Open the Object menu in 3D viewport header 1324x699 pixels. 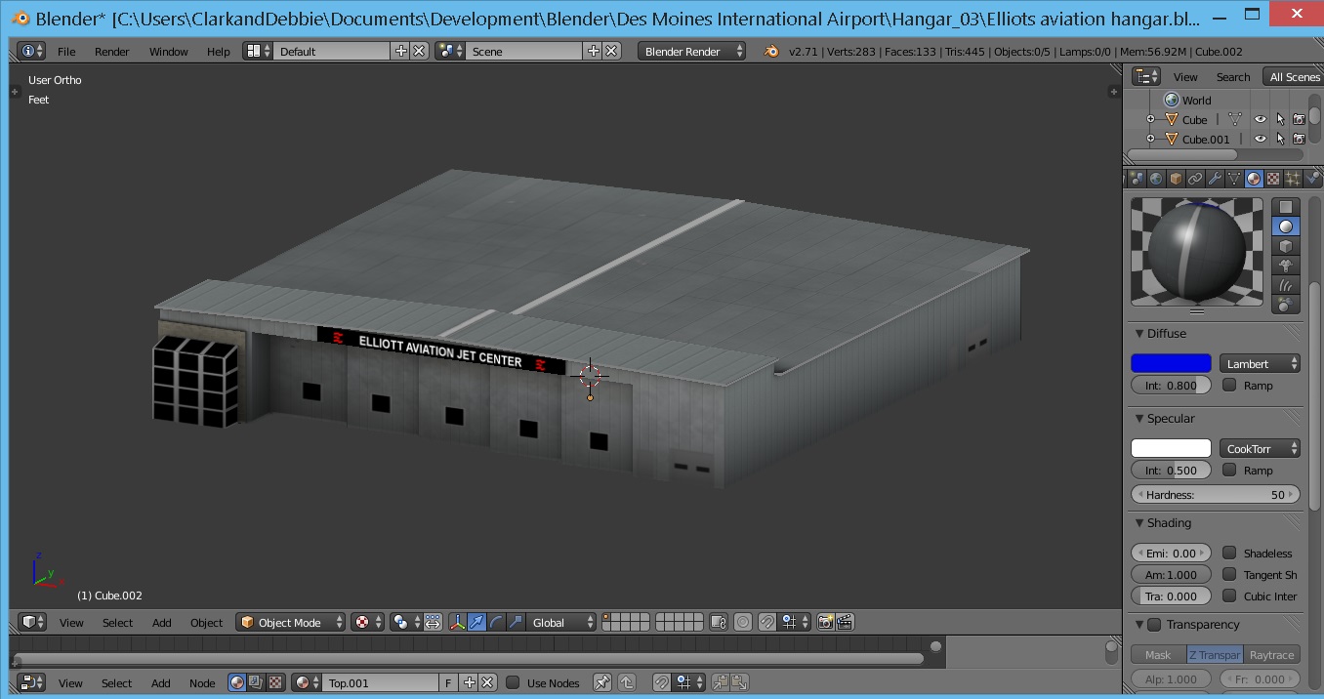(x=206, y=622)
